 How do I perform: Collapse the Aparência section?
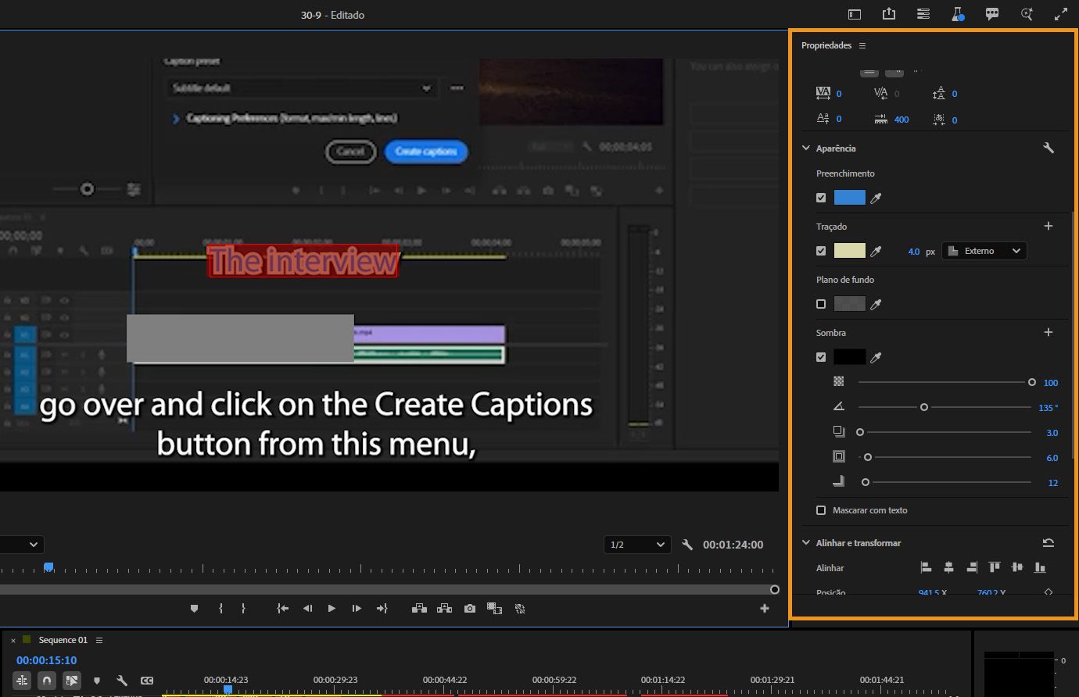click(x=806, y=148)
